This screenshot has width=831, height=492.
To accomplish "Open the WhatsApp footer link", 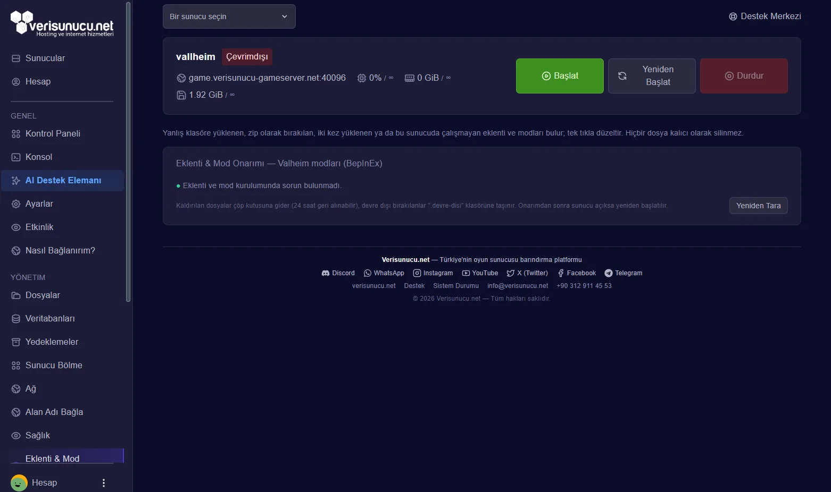I will [384, 273].
